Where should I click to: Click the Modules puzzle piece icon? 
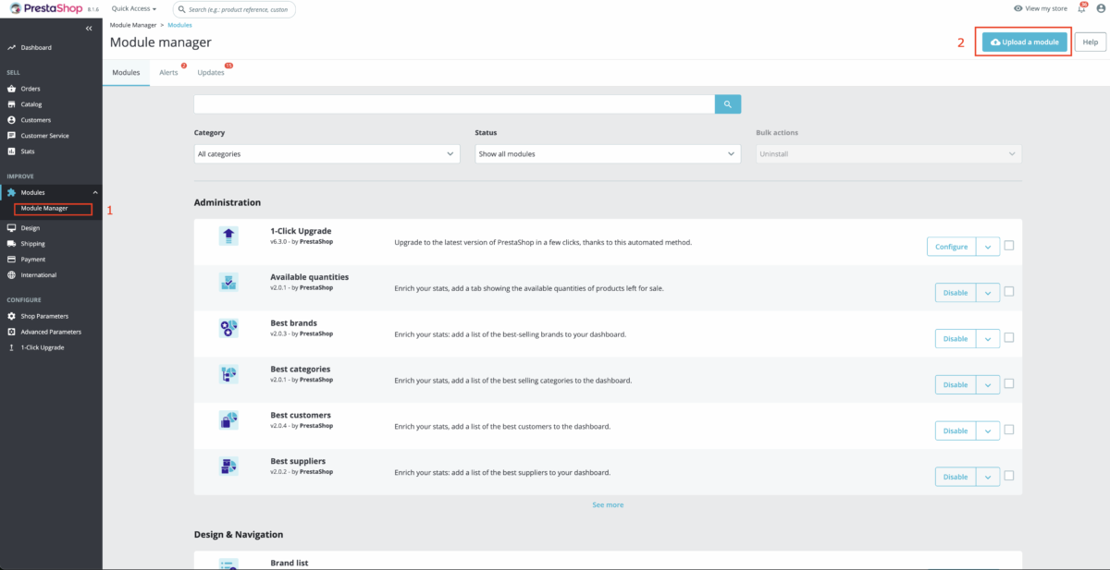tap(11, 192)
